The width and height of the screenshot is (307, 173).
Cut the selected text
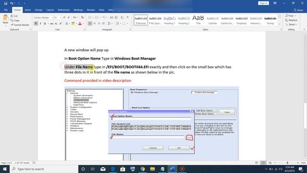(x=14, y=16)
